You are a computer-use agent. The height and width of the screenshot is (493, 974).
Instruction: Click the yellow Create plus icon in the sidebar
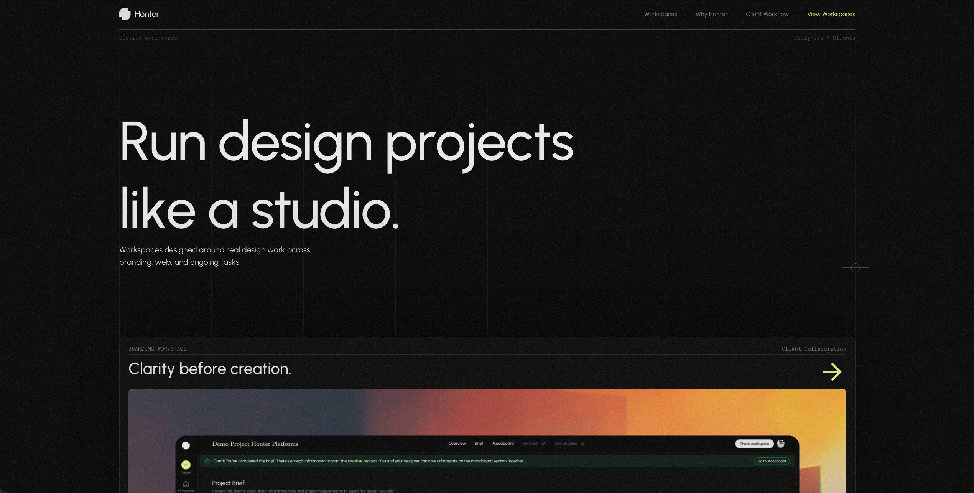tap(186, 465)
